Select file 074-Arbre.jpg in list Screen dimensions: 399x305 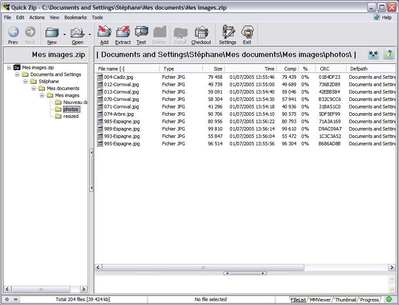[119, 114]
